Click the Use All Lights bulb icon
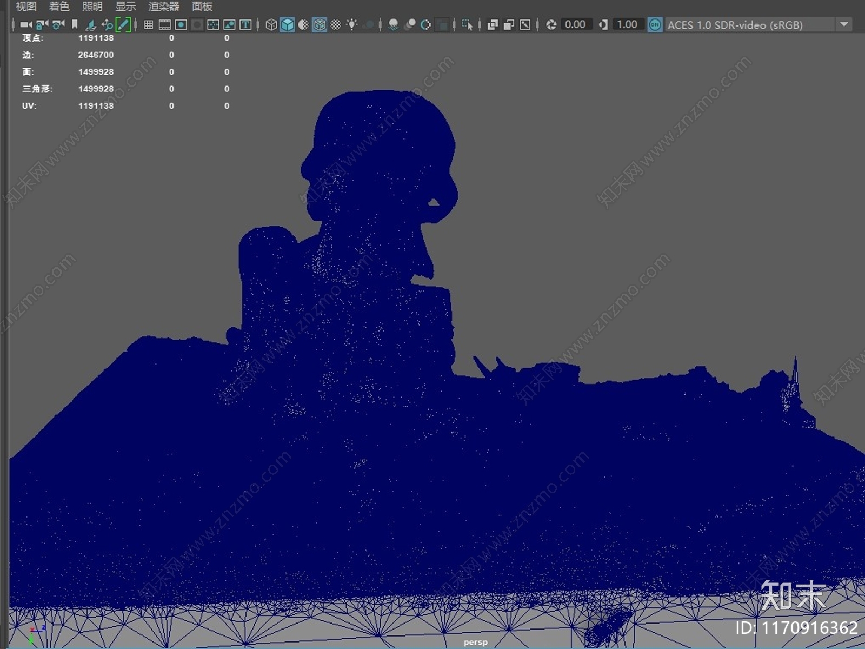 click(x=352, y=24)
